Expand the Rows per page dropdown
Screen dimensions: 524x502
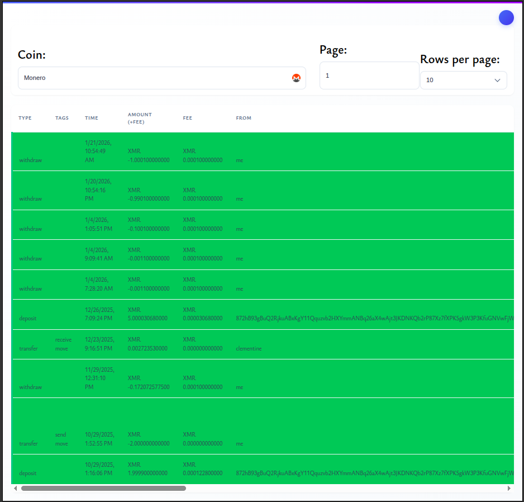click(463, 80)
